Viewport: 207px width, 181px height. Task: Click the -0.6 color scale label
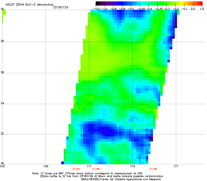(122, 9)
